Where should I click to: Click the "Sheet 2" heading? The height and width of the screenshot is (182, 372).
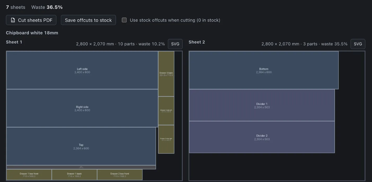point(197,42)
